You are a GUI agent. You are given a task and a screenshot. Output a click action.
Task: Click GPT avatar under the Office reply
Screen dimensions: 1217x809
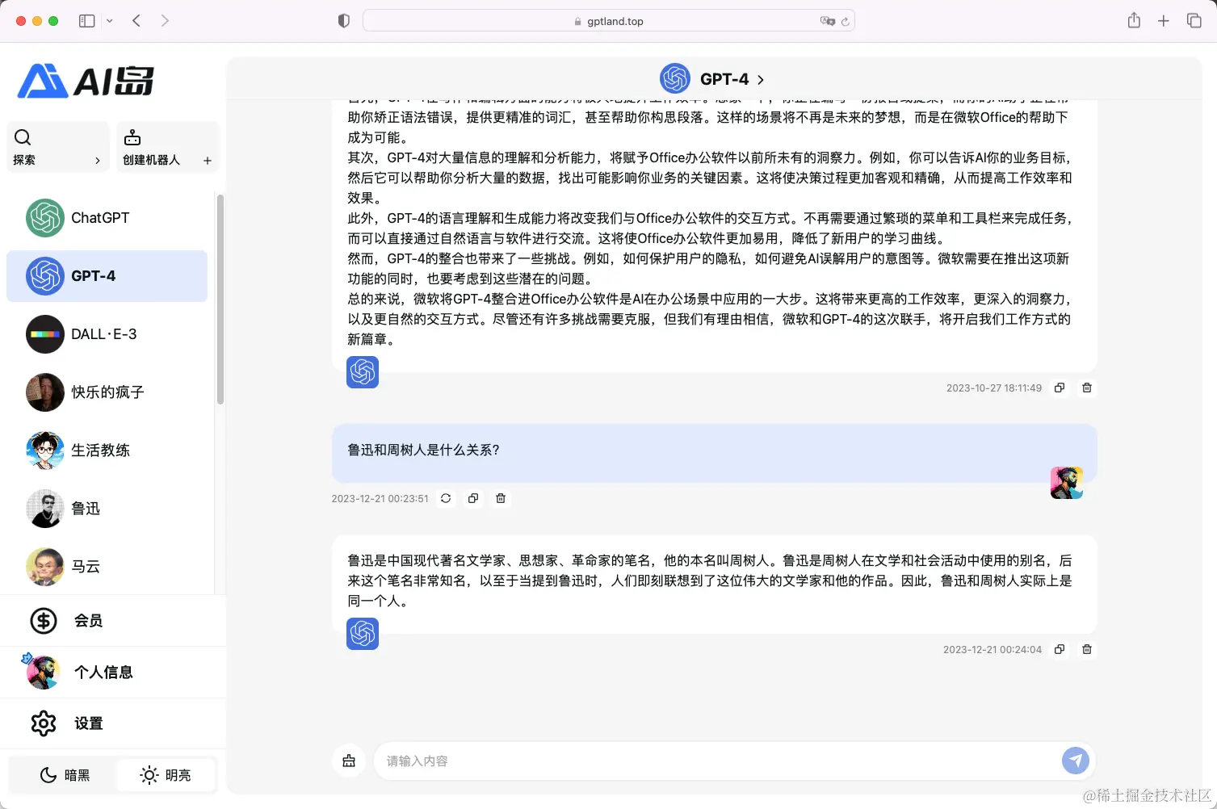(363, 372)
